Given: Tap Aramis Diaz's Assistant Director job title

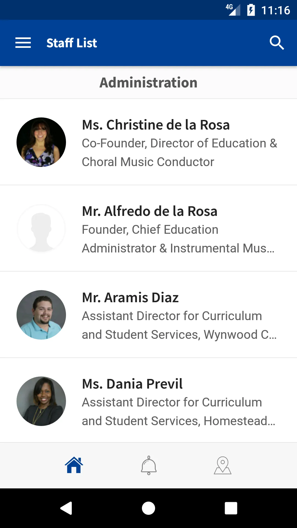Looking at the screenshot, I should [x=180, y=325].
